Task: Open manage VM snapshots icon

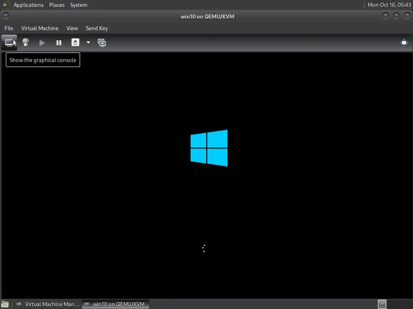Action: tap(102, 43)
